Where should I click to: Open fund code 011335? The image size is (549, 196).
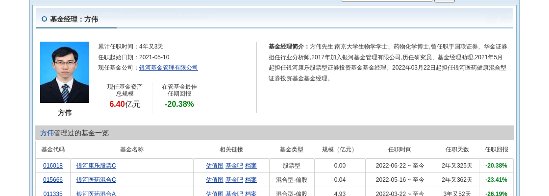click(x=53, y=194)
